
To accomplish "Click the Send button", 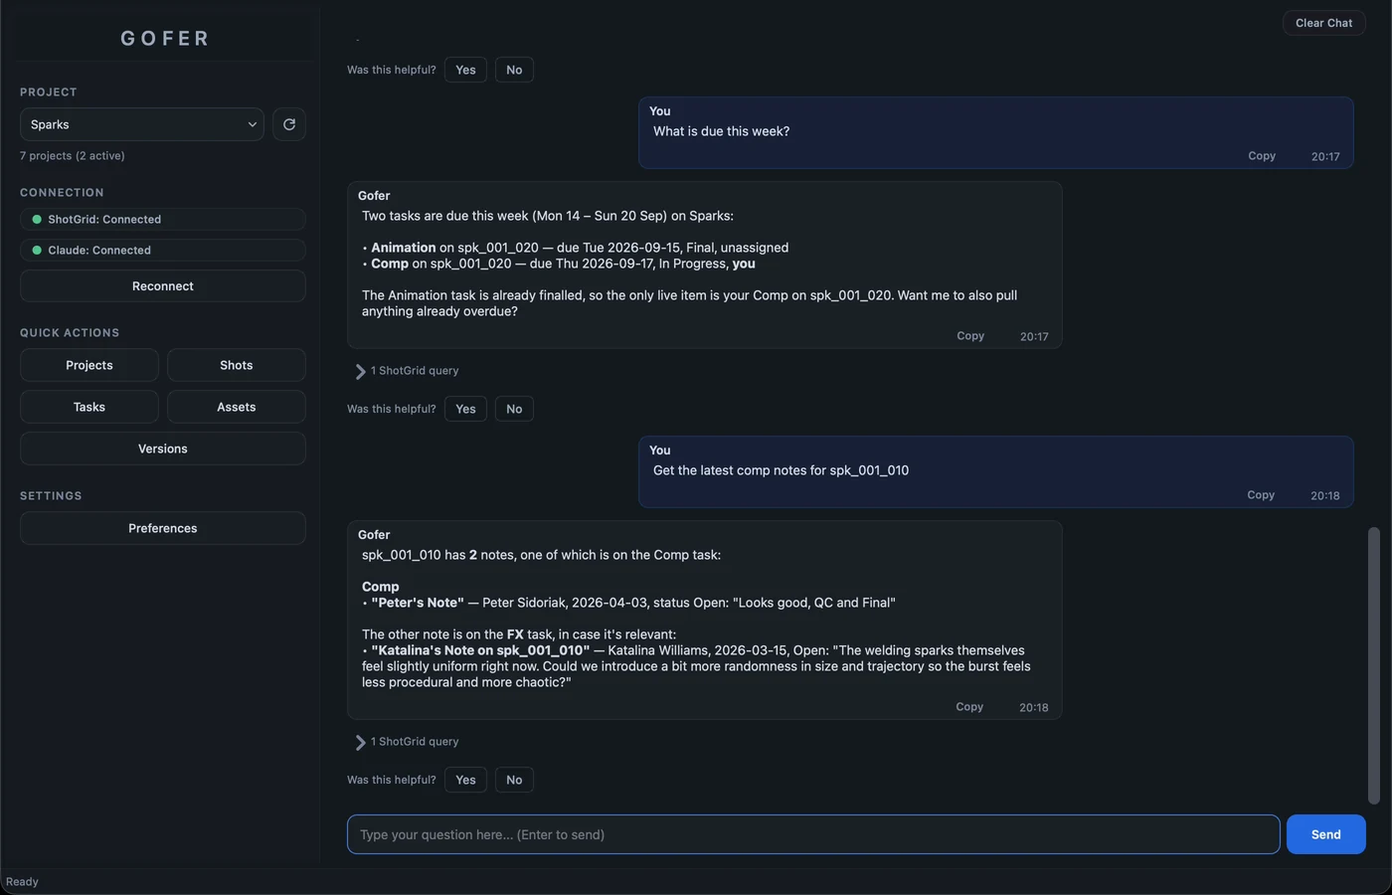I will click(1325, 834).
